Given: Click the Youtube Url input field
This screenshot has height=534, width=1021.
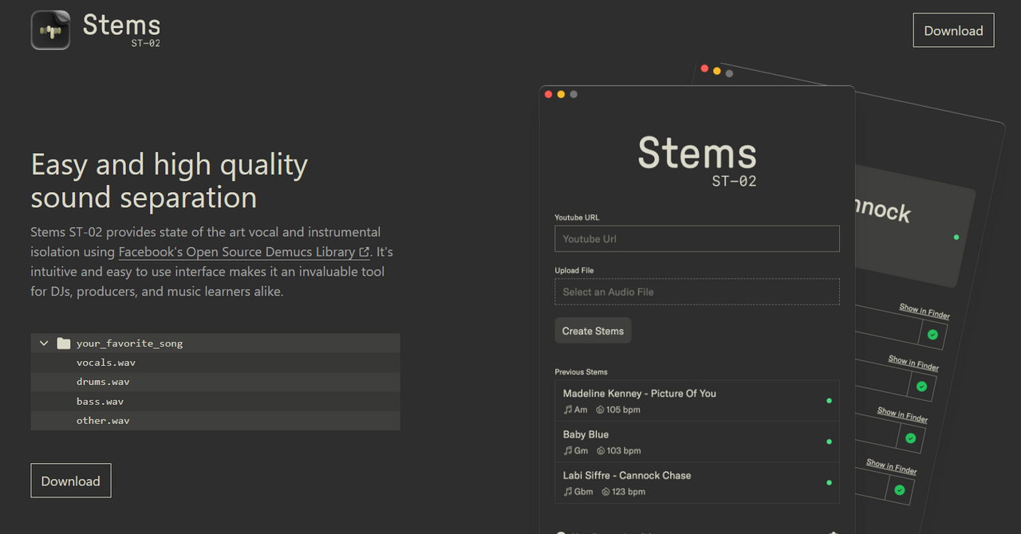Looking at the screenshot, I should coord(697,239).
